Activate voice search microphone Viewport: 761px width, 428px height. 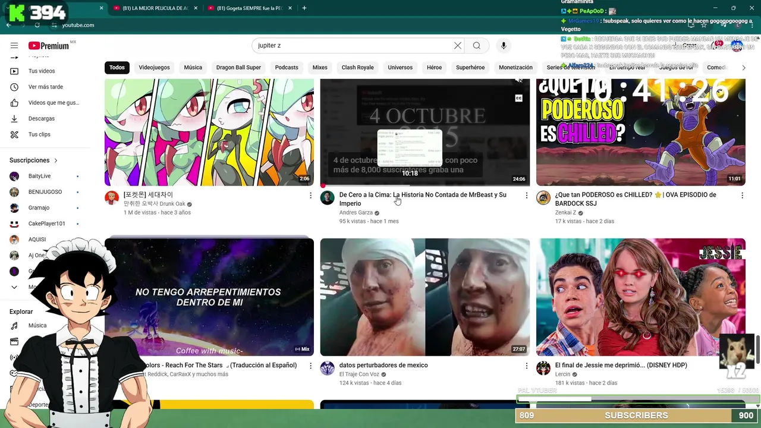pos(504,46)
